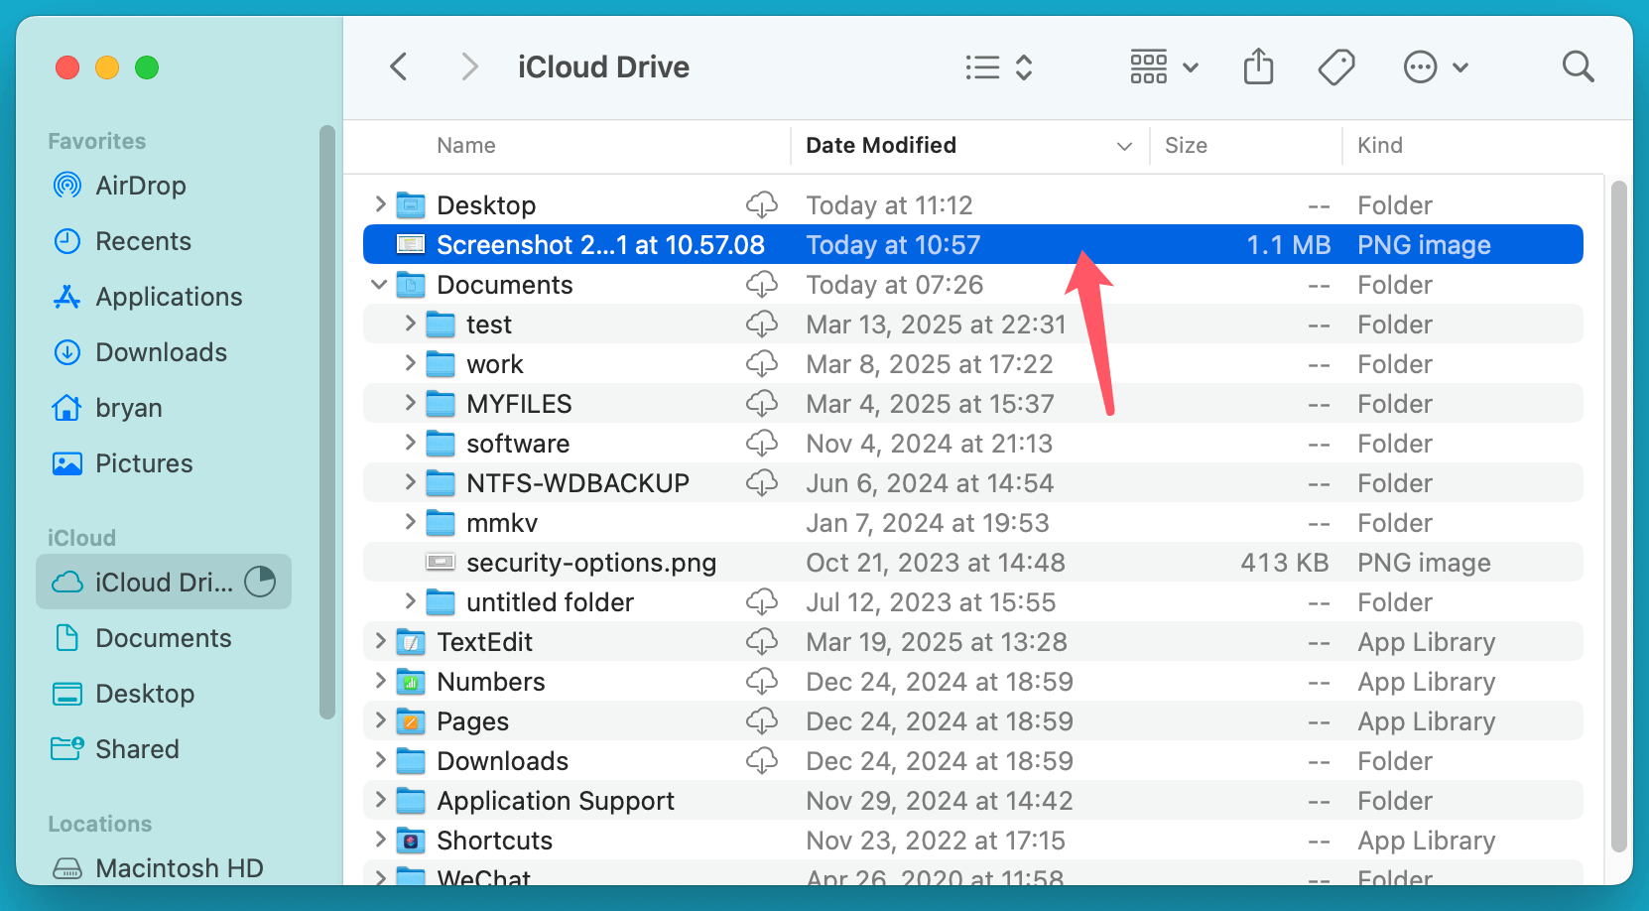Screen dimensions: 1649x911
Task: Open the Pictures sidebar item
Action: [x=145, y=462]
